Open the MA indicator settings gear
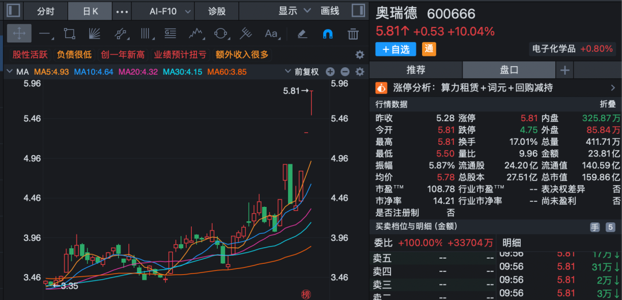Screen dimensions: 622x300 359,72
